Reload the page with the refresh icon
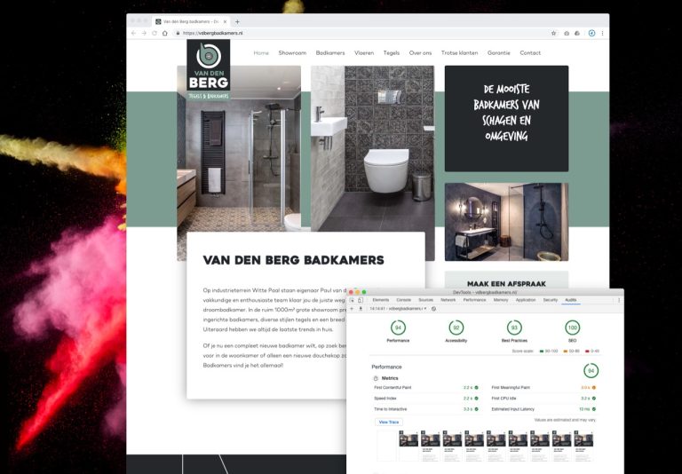 pos(155,33)
